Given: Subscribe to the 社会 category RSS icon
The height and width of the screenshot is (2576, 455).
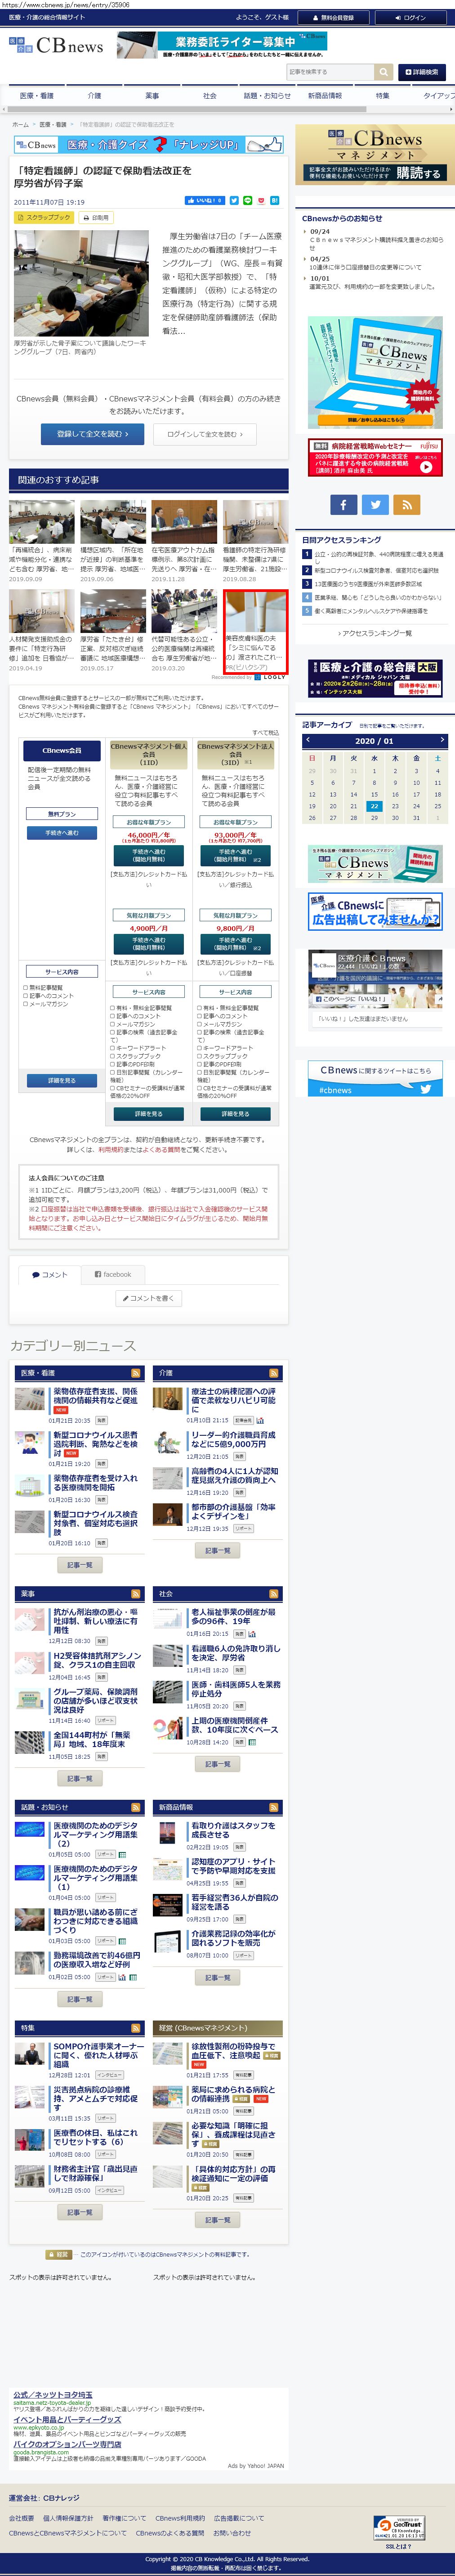Looking at the screenshot, I should pos(273,1594).
